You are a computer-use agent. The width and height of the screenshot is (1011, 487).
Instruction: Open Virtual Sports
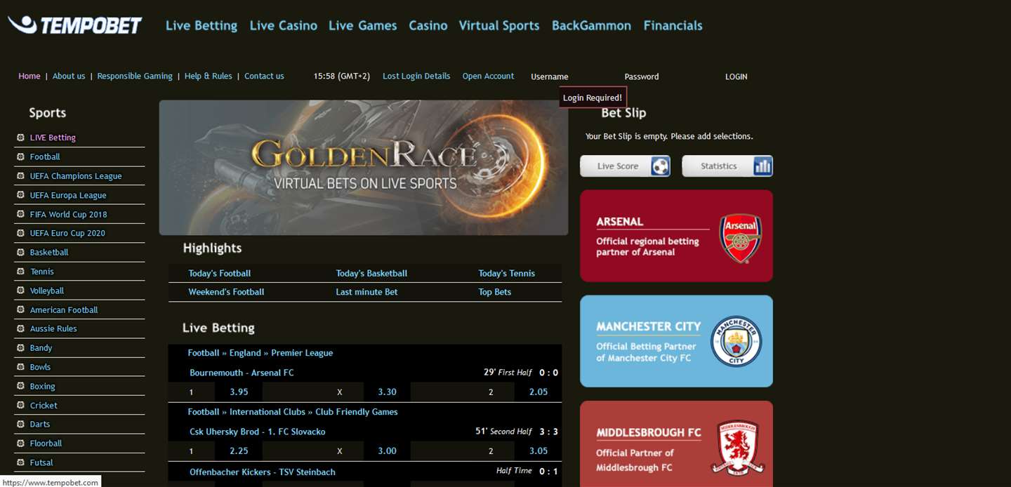[x=499, y=25]
